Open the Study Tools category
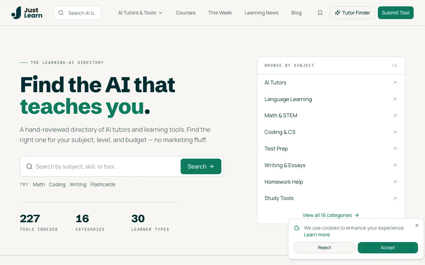Screen dimensions: 425x265 tap(331, 198)
